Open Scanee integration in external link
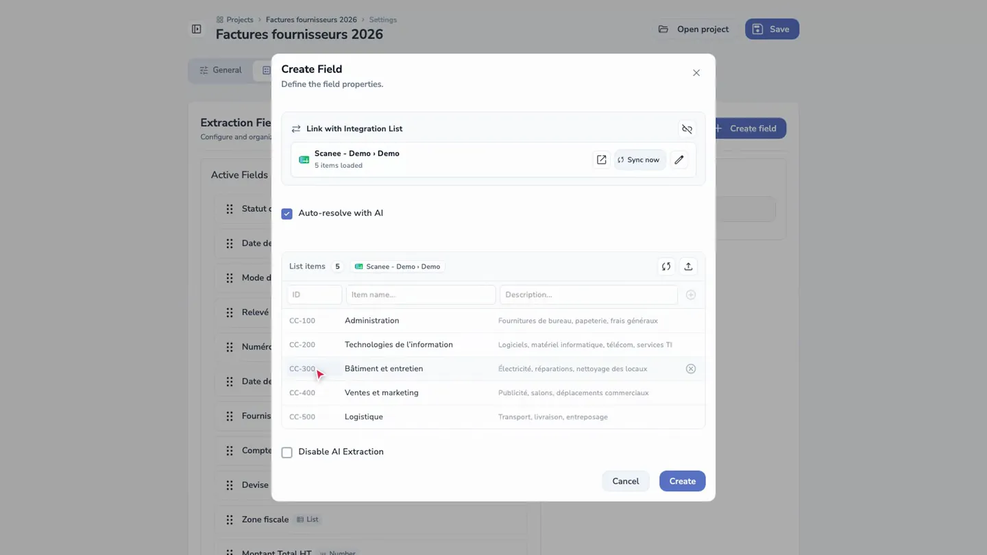This screenshot has width=987, height=555. 601,160
